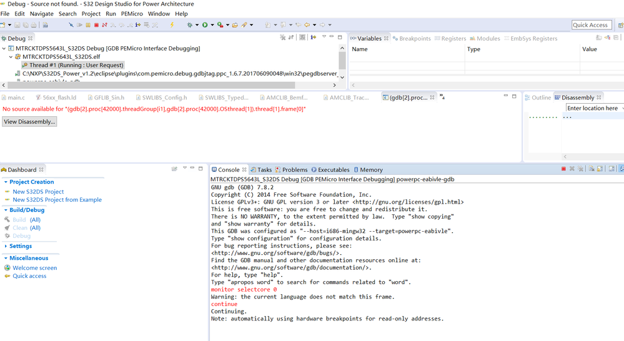Select the pegdbserver process tree row

176,74
